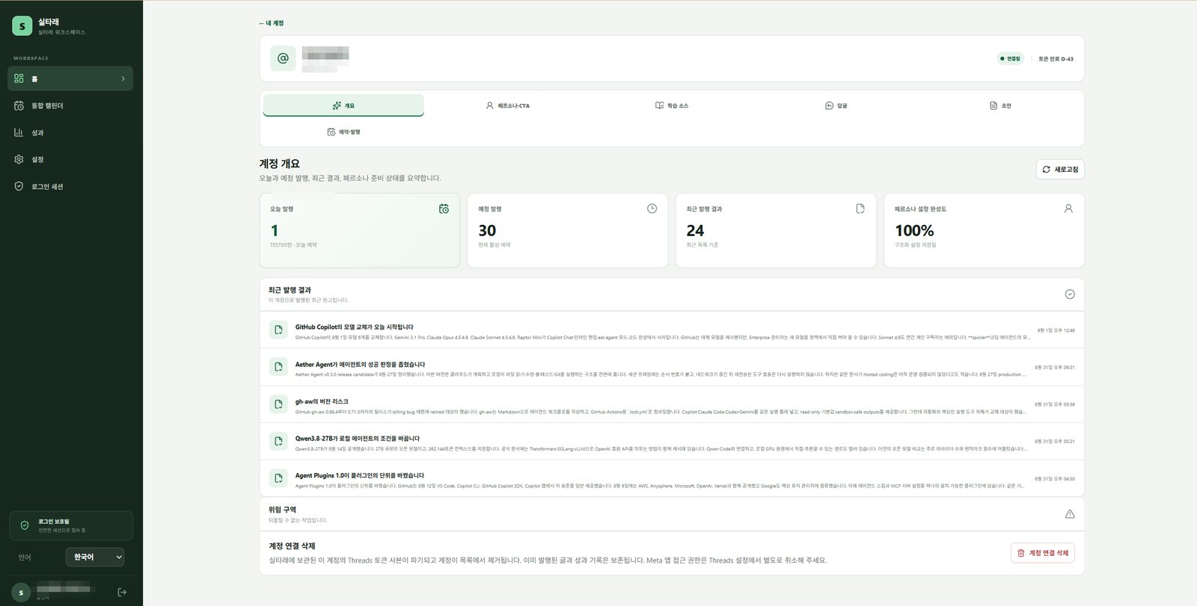
Task: Click the red 계정 연결 삭제 button
Action: pos(1042,553)
